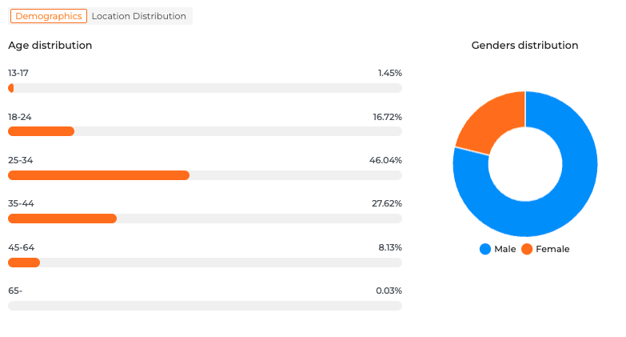Image resolution: width=626 pixels, height=337 pixels.
Task: Select the Demographics tab
Action: coord(49,16)
